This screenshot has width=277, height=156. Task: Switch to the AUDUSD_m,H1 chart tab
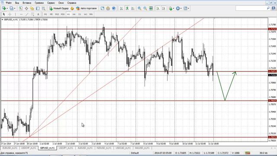pos(85,148)
